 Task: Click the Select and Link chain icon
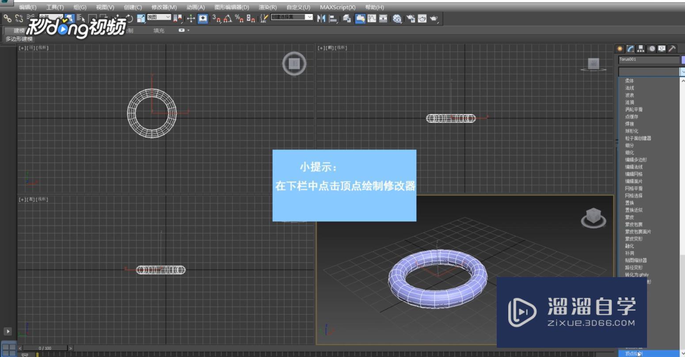(x=8, y=19)
